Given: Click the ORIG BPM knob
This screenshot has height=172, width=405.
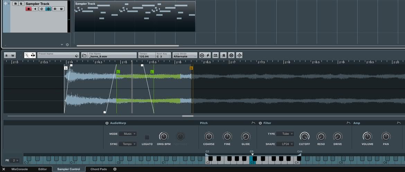Looking at the screenshot, I should tap(163, 136).
